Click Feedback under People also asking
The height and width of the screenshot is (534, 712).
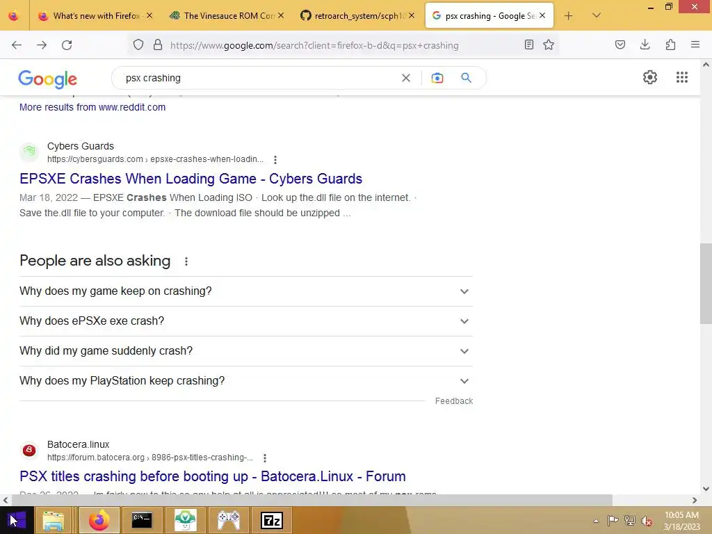pyautogui.click(x=454, y=401)
